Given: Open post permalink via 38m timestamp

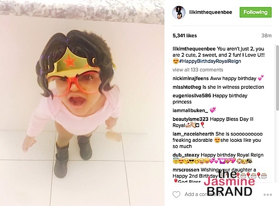Looking at the screenshot, I should [266, 36].
